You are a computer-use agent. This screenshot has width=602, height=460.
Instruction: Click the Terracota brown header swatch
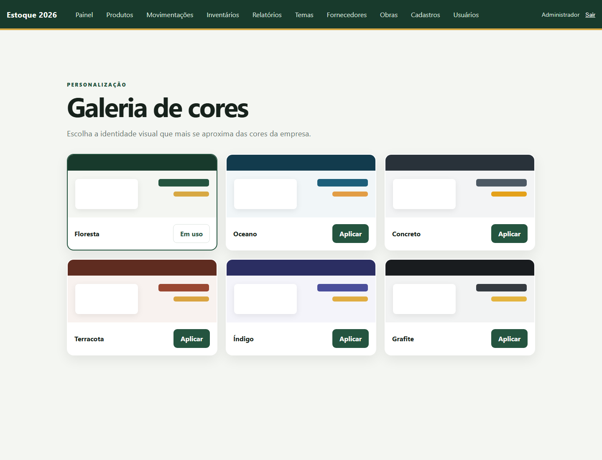tap(142, 268)
